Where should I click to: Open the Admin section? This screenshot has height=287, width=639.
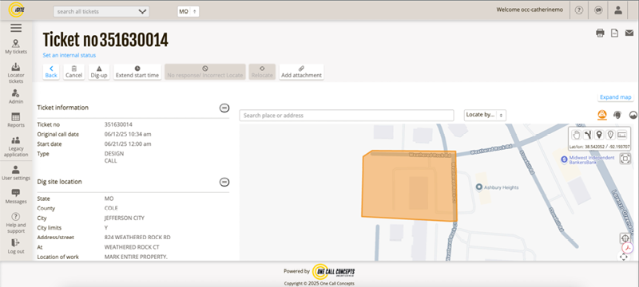(16, 96)
